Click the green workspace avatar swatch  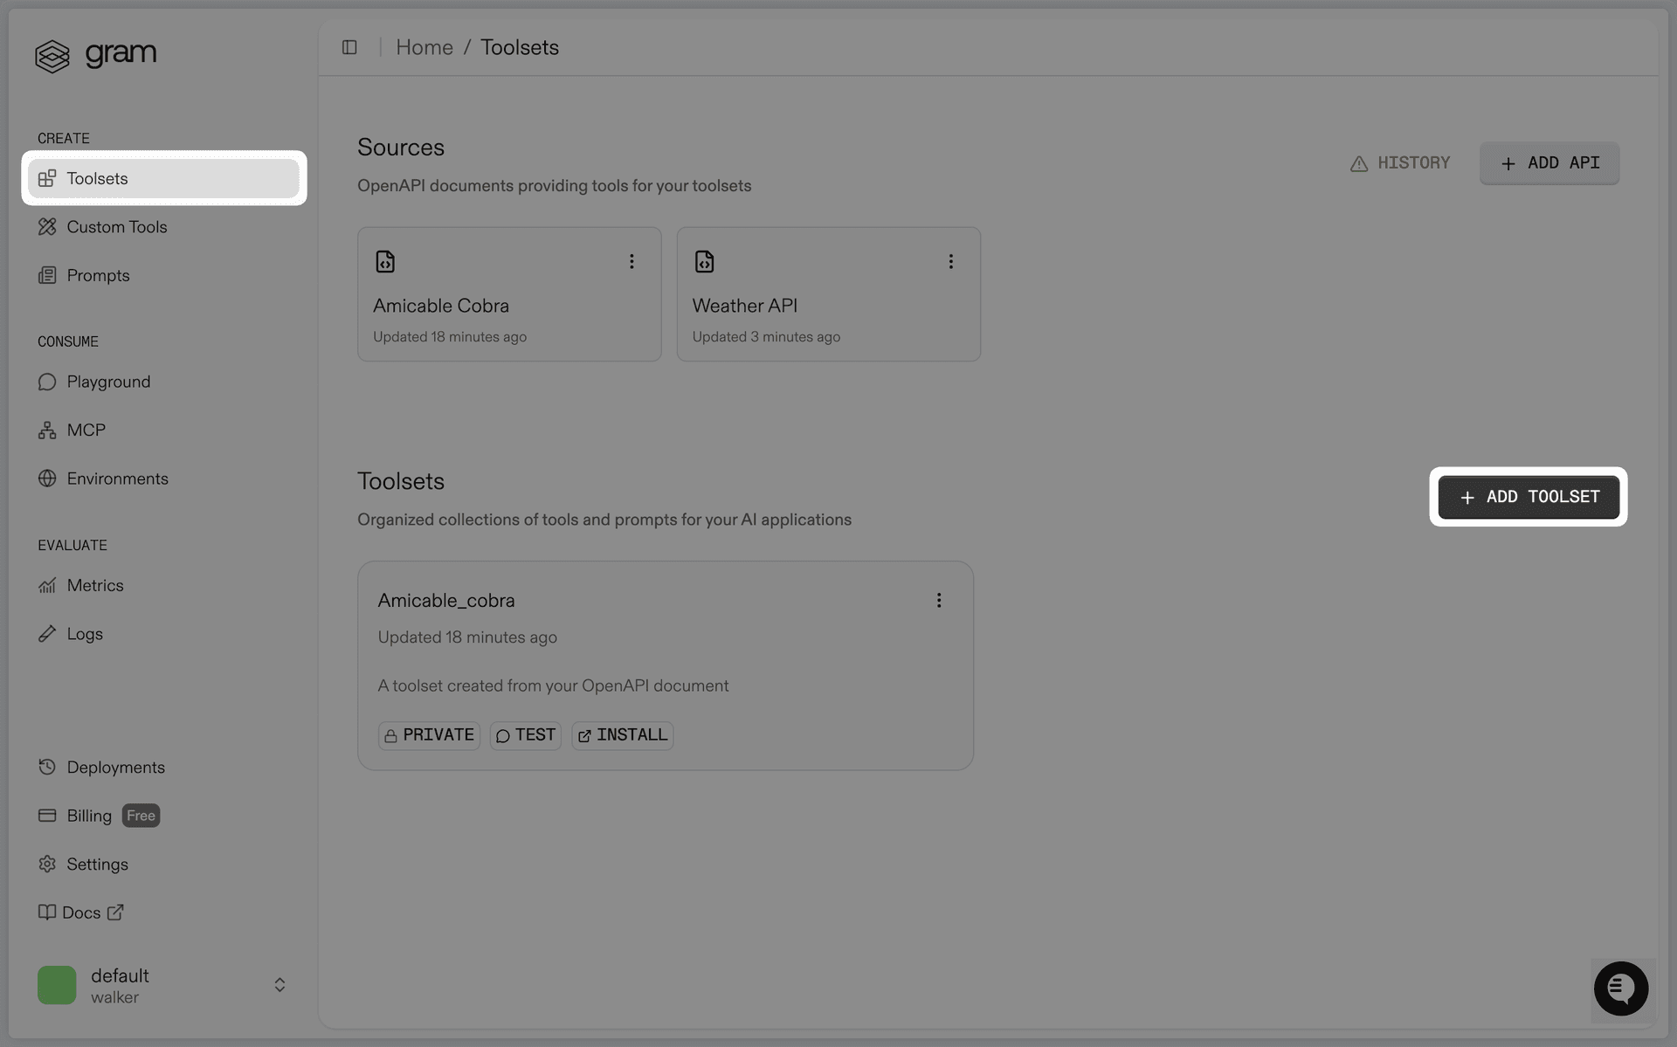(56, 984)
